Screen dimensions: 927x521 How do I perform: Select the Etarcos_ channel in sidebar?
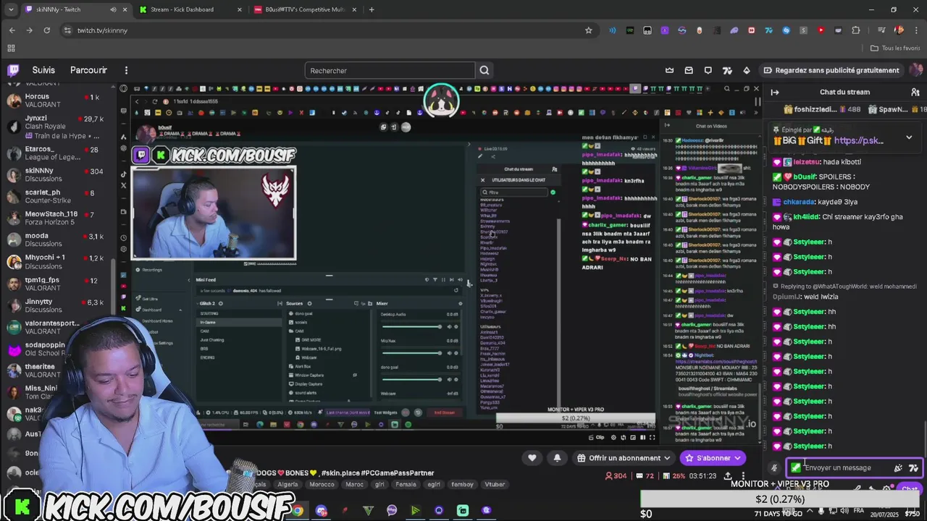point(58,153)
